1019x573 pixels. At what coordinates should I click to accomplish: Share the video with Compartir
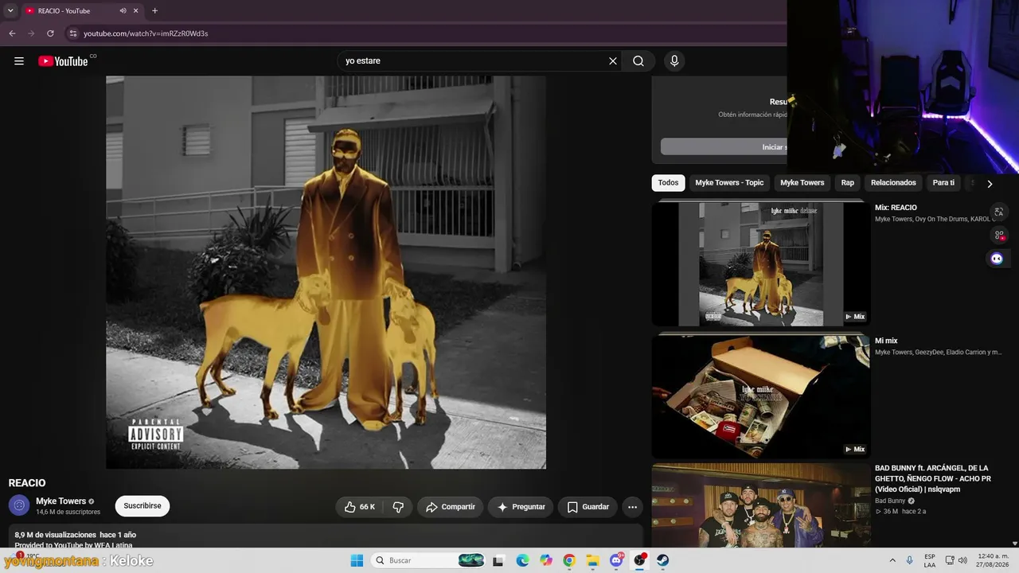coord(451,507)
